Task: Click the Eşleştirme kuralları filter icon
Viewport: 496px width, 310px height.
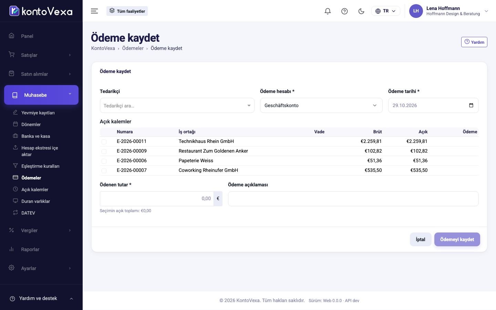Action: (15, 166)
